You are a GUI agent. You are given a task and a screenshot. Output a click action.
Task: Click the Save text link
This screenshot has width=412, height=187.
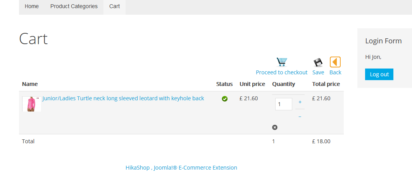tap(318, 72)
